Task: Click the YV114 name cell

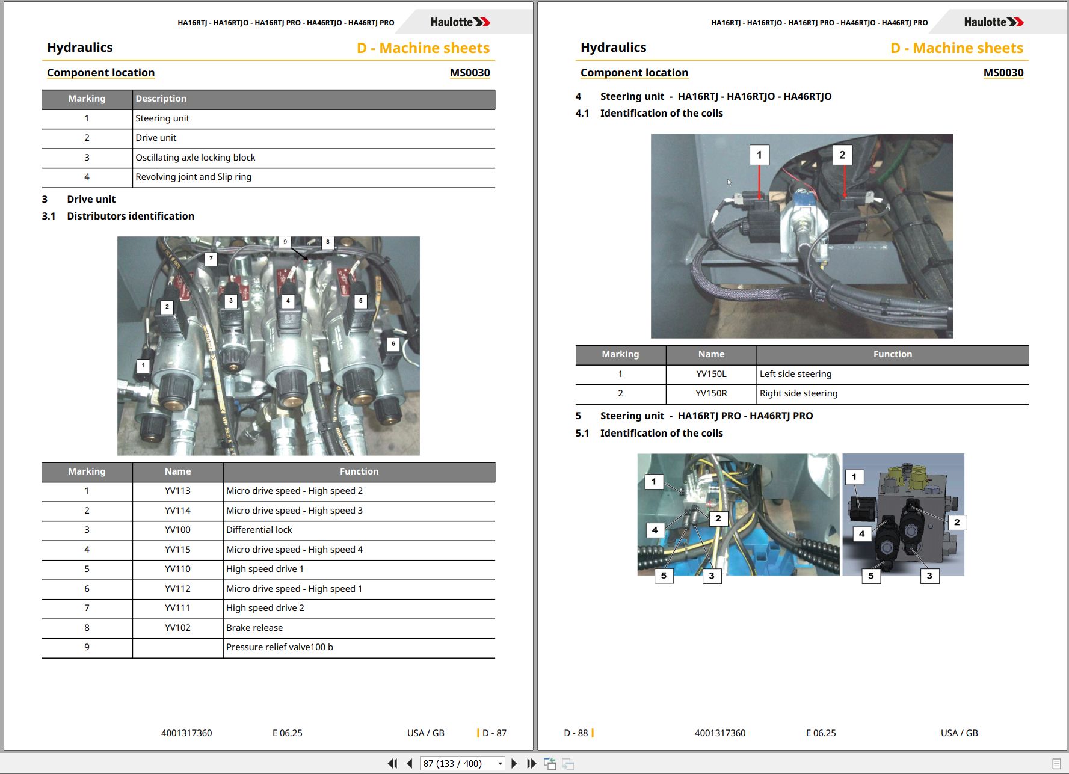Action: point(177,511)
